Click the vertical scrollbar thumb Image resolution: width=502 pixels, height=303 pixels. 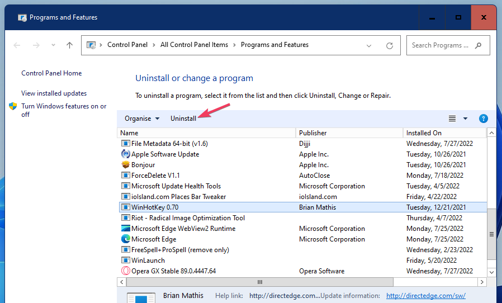(491, 234)
